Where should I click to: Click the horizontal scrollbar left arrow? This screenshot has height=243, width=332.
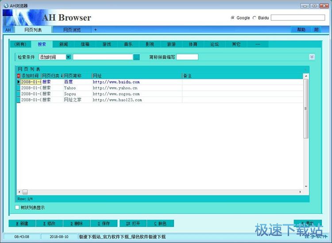tap(19, 192)
